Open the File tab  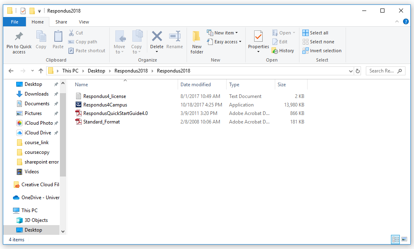tap(15, 22)
